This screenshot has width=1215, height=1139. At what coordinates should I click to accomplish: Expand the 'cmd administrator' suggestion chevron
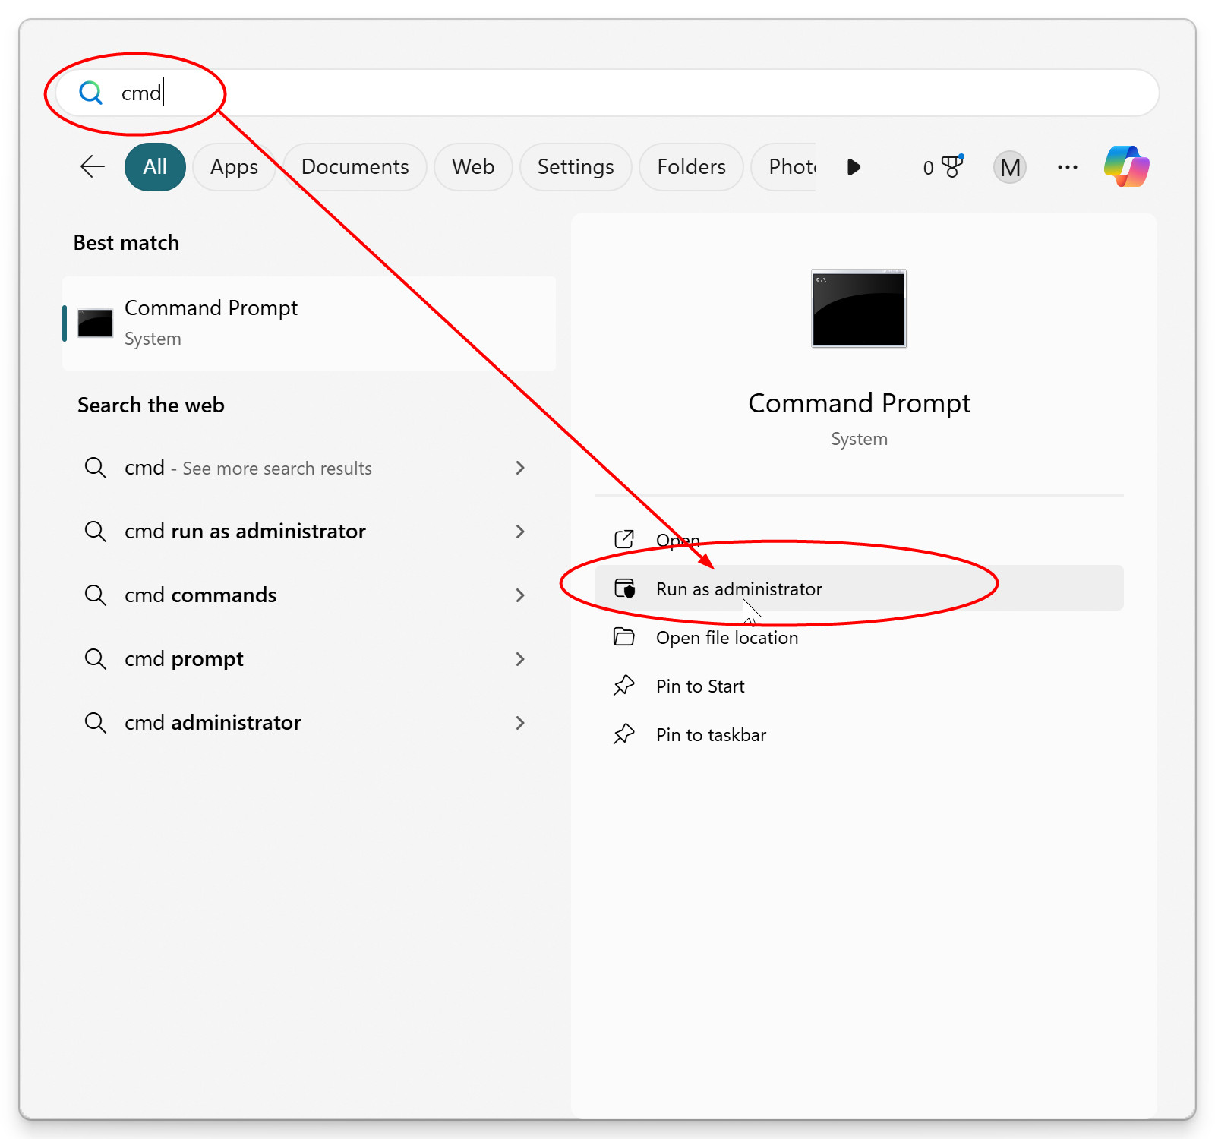point(520,723)
